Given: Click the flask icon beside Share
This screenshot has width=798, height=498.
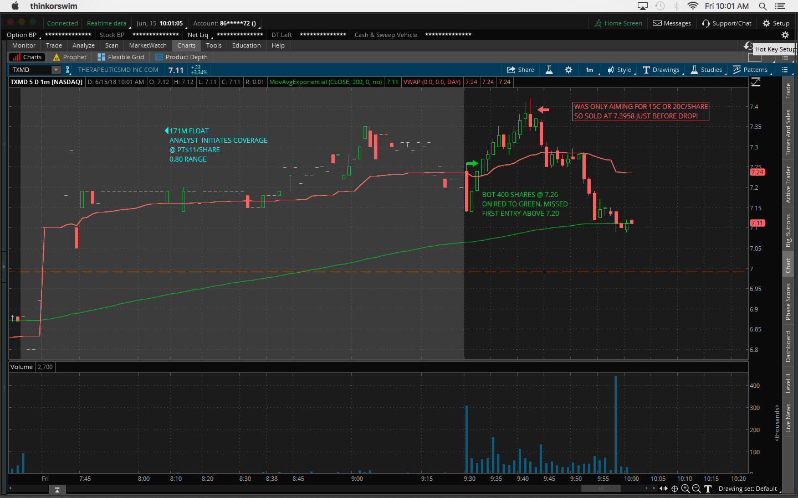Looking at the screenshot, I should (549, 70).
